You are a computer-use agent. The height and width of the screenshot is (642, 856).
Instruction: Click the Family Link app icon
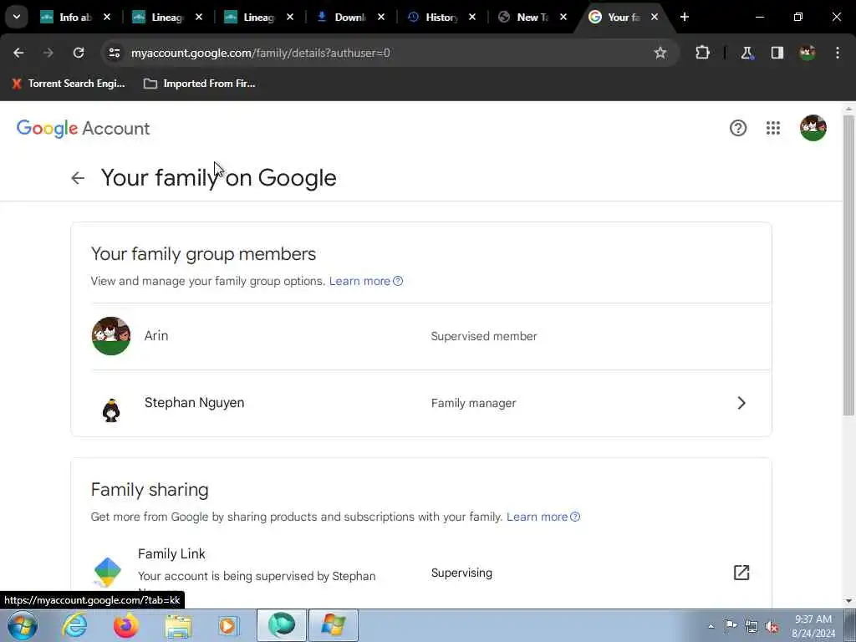(x=108, y=572)
